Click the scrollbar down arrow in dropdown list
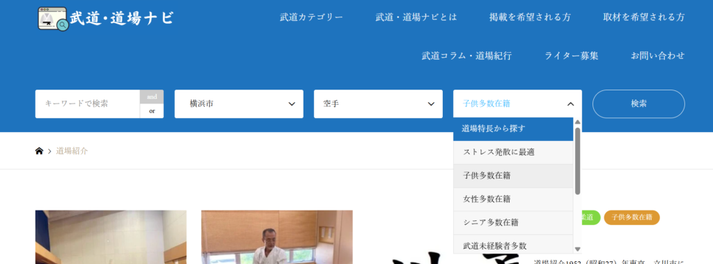The width and height of the screenshot is (713, 264). pyautogui.click(x=577, y=249)
